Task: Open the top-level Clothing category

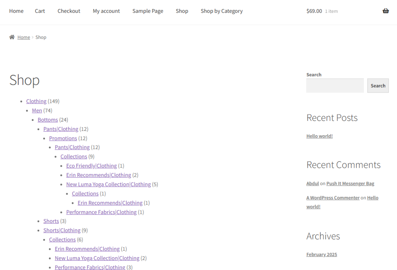Action: tap(36, 101)
